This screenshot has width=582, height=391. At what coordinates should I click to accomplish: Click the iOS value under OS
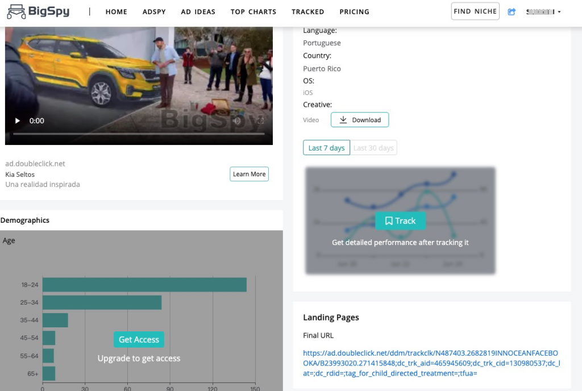(x=307, y=93)
